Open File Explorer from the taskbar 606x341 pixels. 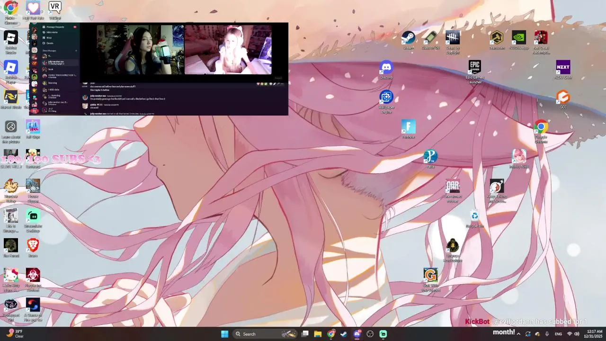(318, 334)
